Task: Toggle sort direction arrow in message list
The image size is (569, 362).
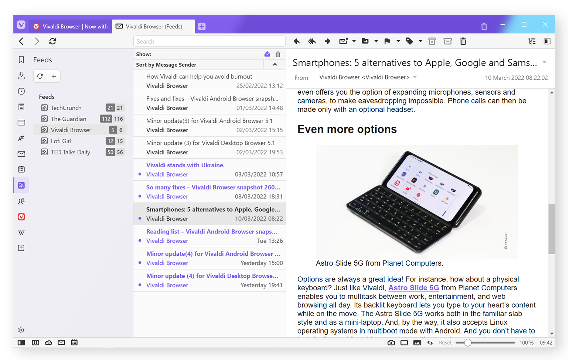Action: point(275,65)
